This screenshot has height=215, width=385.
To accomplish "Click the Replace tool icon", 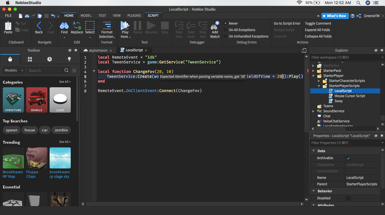I will click(77, 26).
